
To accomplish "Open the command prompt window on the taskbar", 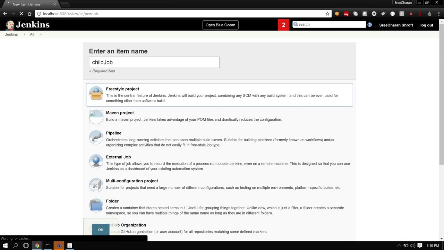I will 48,245.
